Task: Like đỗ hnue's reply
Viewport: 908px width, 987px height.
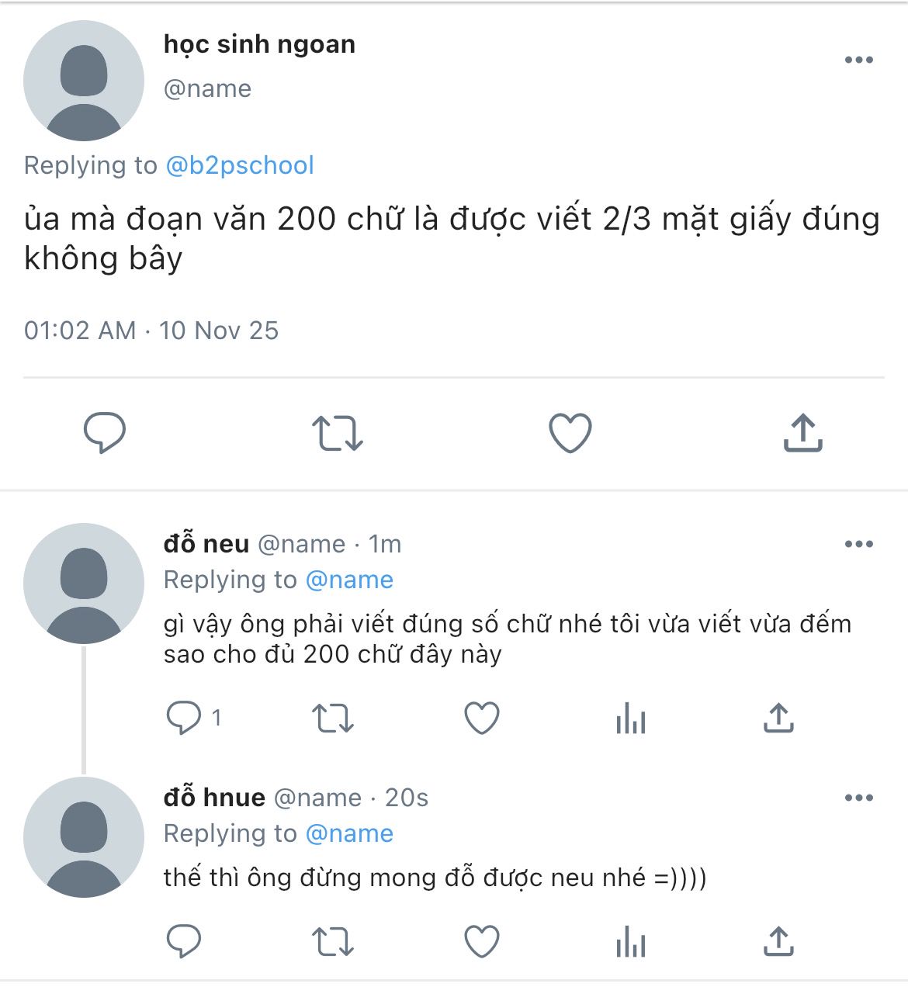Action: pyautogui.click(x=482, y=942)
